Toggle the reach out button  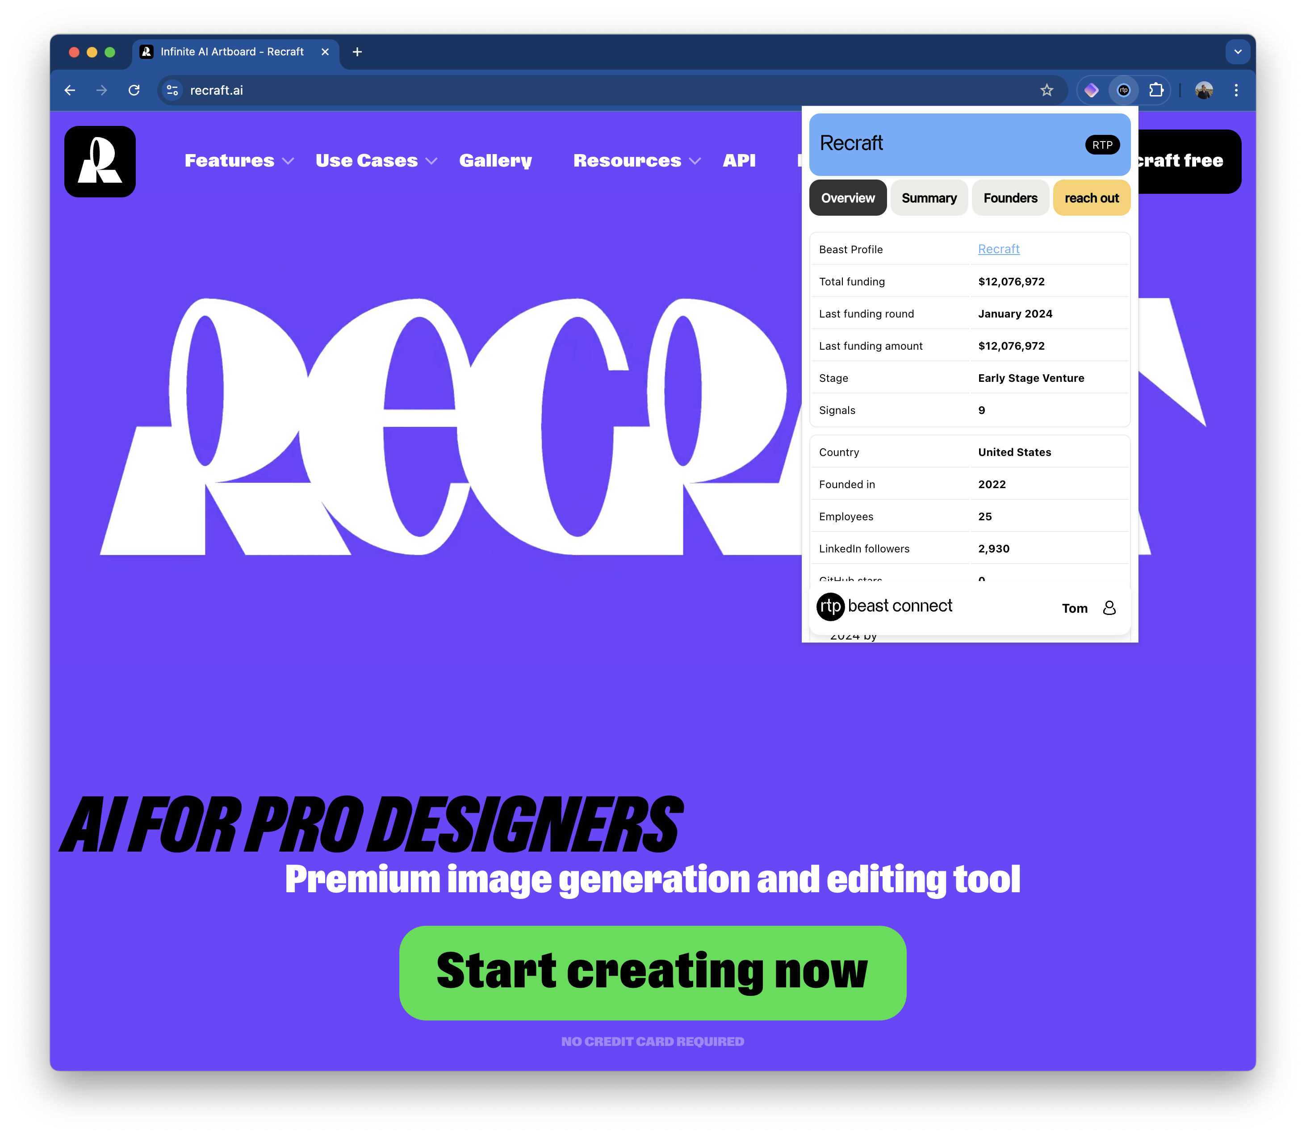tap(1091, 199)
